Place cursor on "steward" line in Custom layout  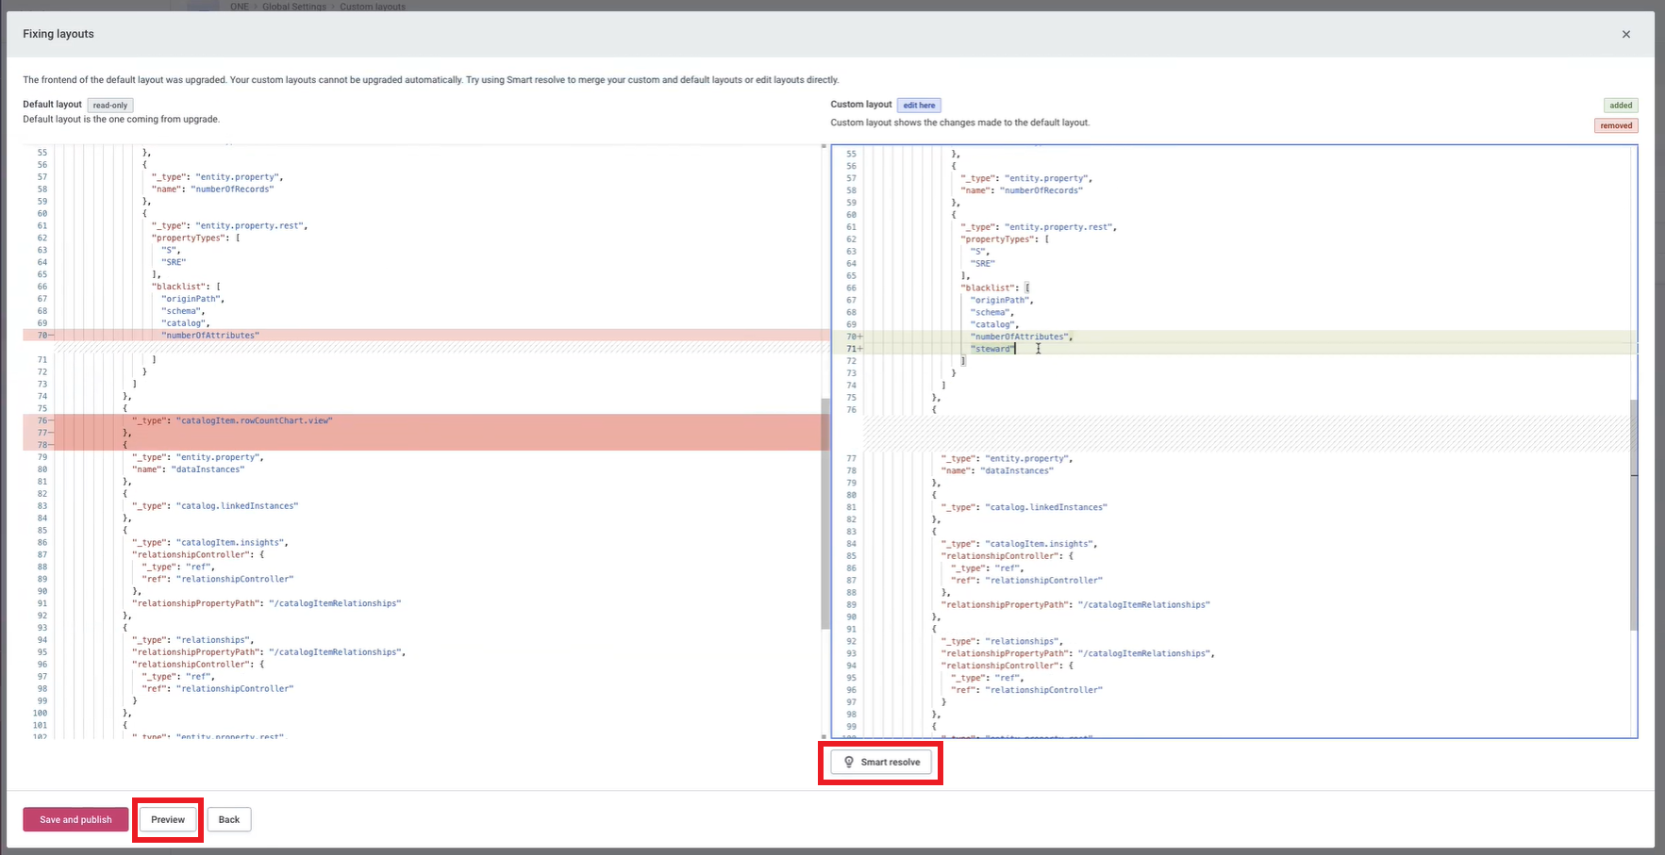pyautogui.click(x=992, y=349)
